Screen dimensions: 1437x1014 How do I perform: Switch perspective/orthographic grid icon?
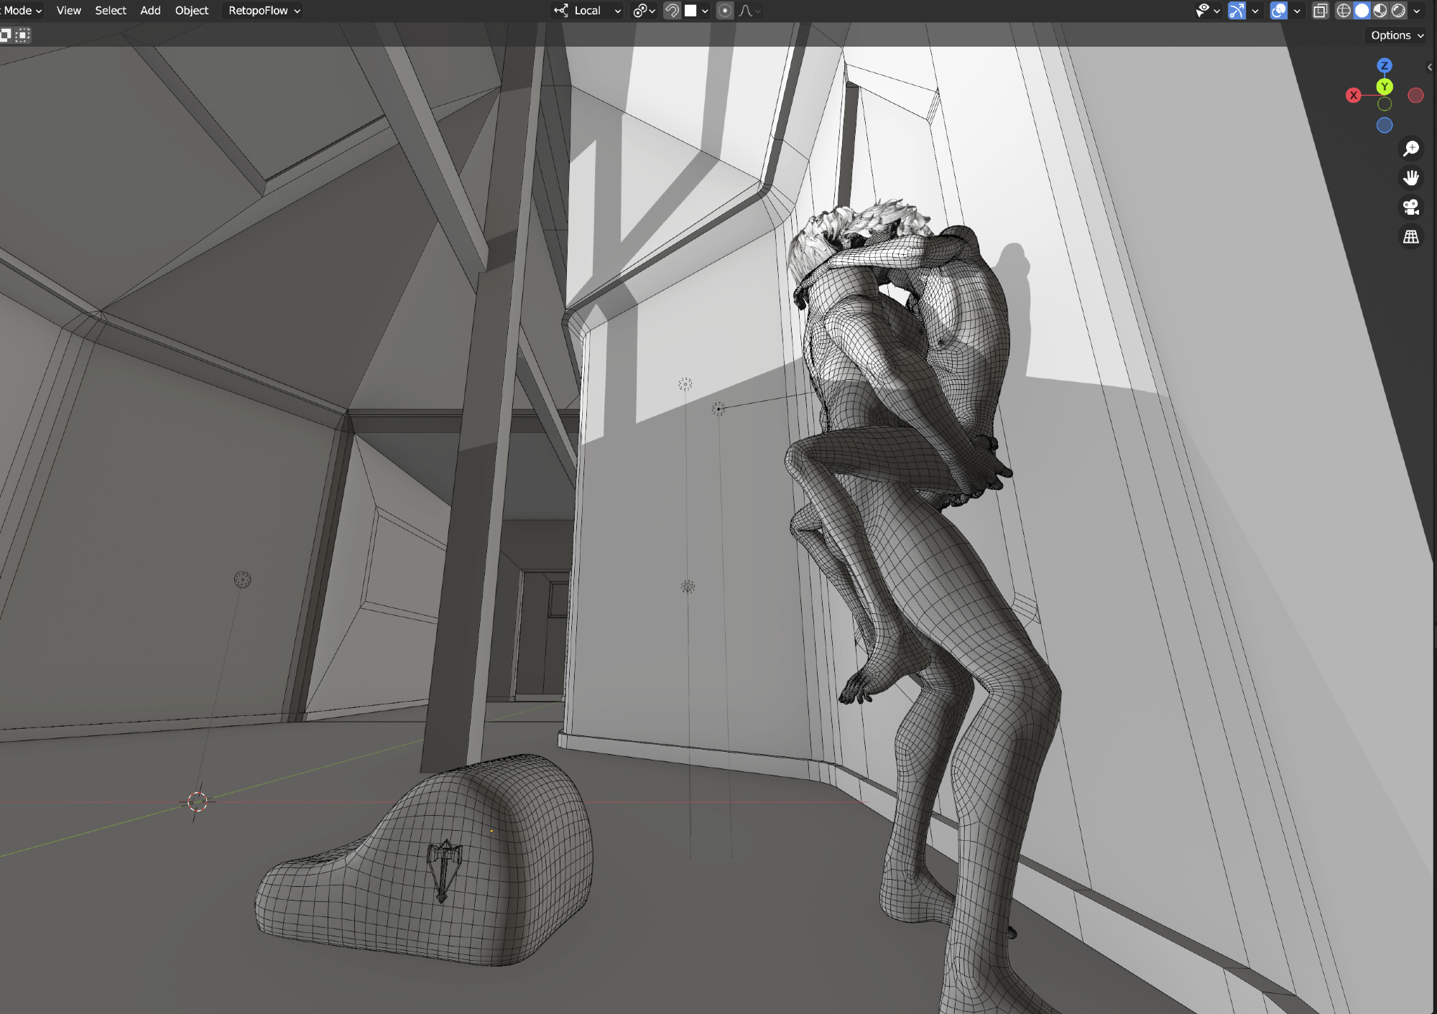pos(1411,236)
